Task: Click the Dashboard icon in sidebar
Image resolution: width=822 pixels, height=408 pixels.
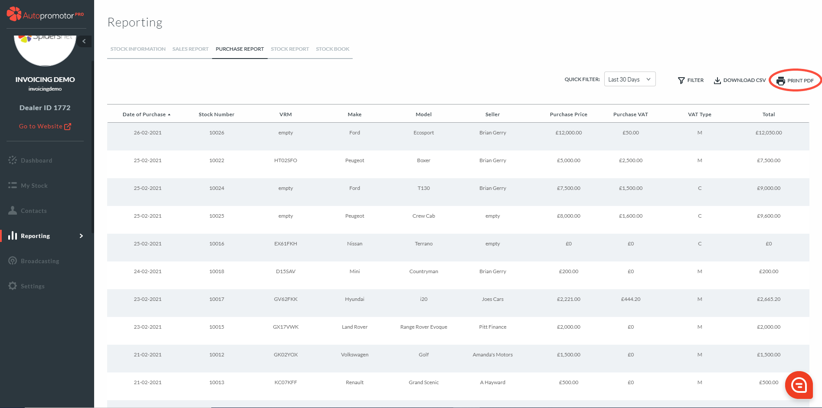Action: (13, 160)
